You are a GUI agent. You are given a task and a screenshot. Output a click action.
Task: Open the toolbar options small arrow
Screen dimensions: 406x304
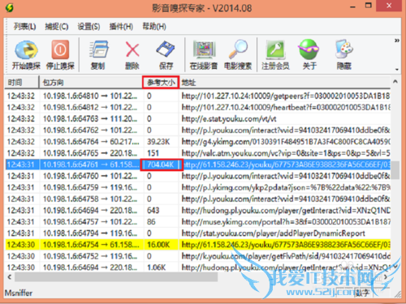coord(397,70)
